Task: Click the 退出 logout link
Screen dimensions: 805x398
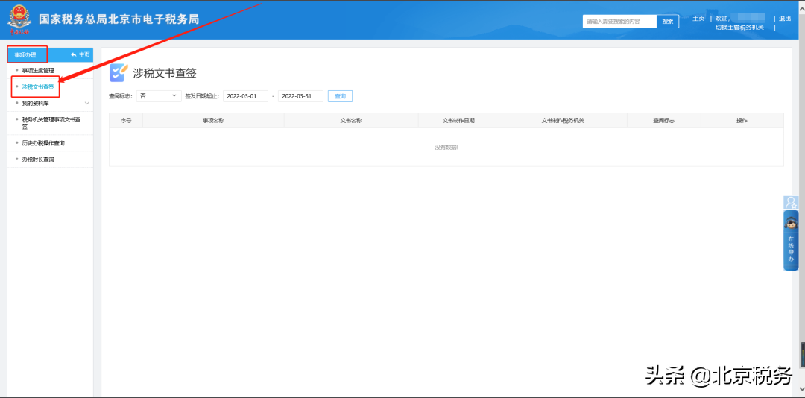Action: point(785,19)
